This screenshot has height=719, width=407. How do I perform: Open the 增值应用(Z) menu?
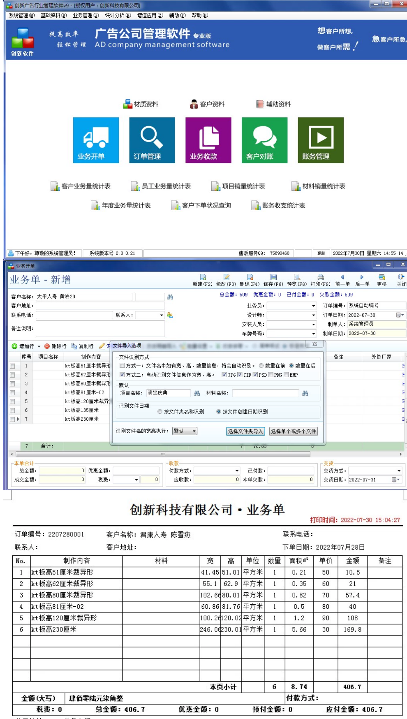click(x=150, y=15)
